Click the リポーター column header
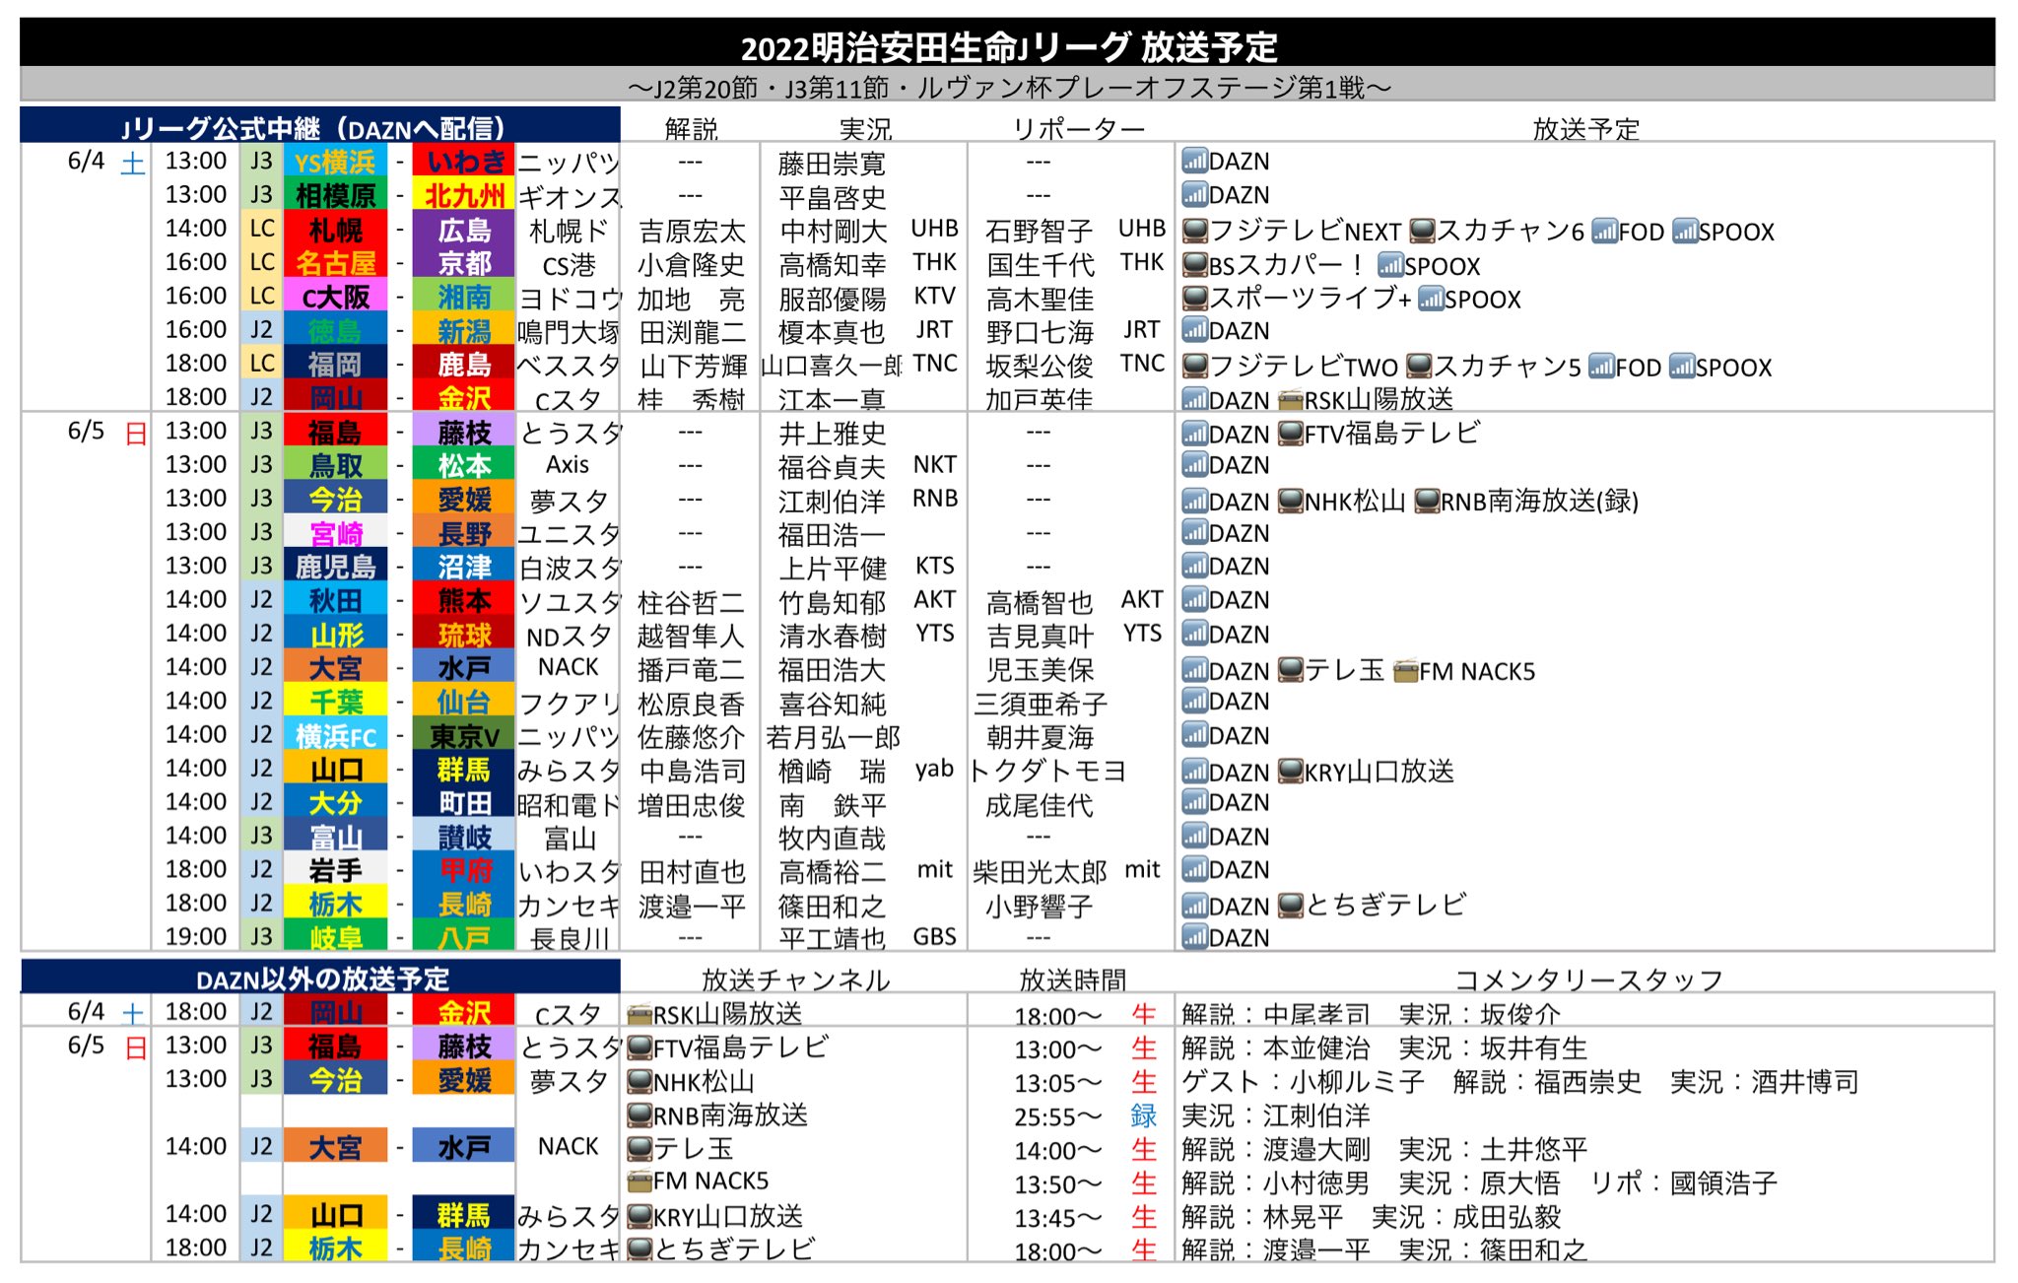This screenshot has width=2018, height=1283. coord(1078,128)
